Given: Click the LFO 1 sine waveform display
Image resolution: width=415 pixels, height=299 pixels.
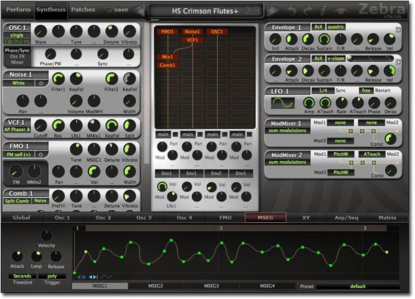Looking at the screenshot, I should tap(282, 103).
